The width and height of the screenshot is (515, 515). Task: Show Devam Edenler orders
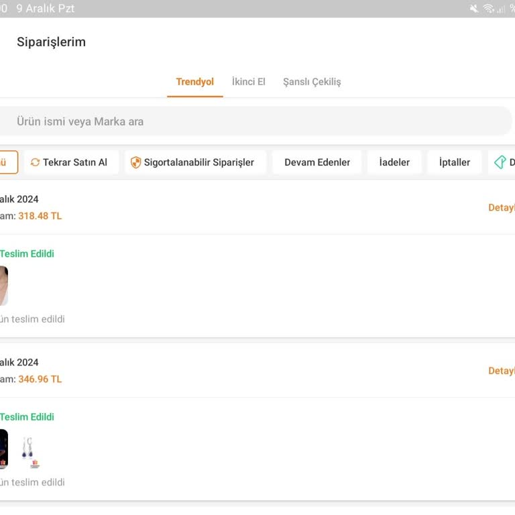(317, 162)
